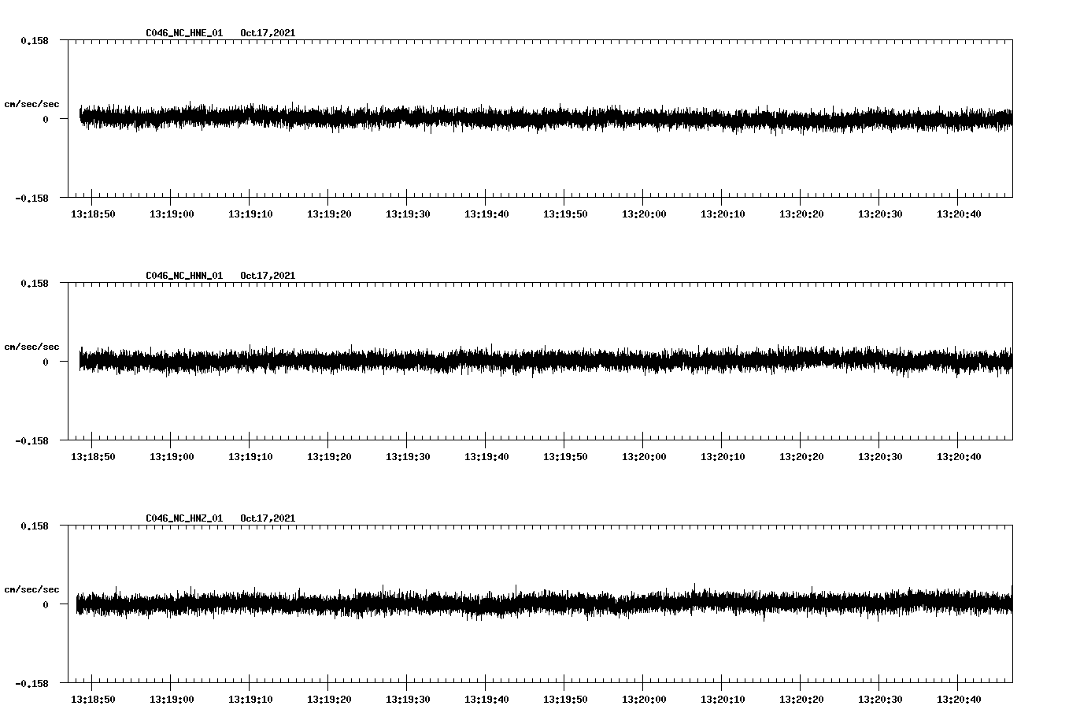Pick 13:20:10 time label on HNN plot
Viewport: 1069px width, 728px height.
tap(723, 456)
